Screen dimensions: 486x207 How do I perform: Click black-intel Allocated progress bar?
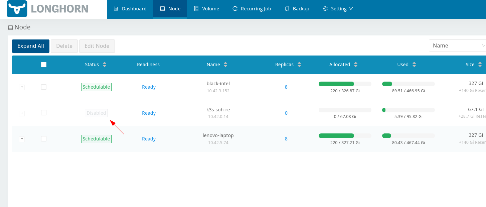point(345,84)
